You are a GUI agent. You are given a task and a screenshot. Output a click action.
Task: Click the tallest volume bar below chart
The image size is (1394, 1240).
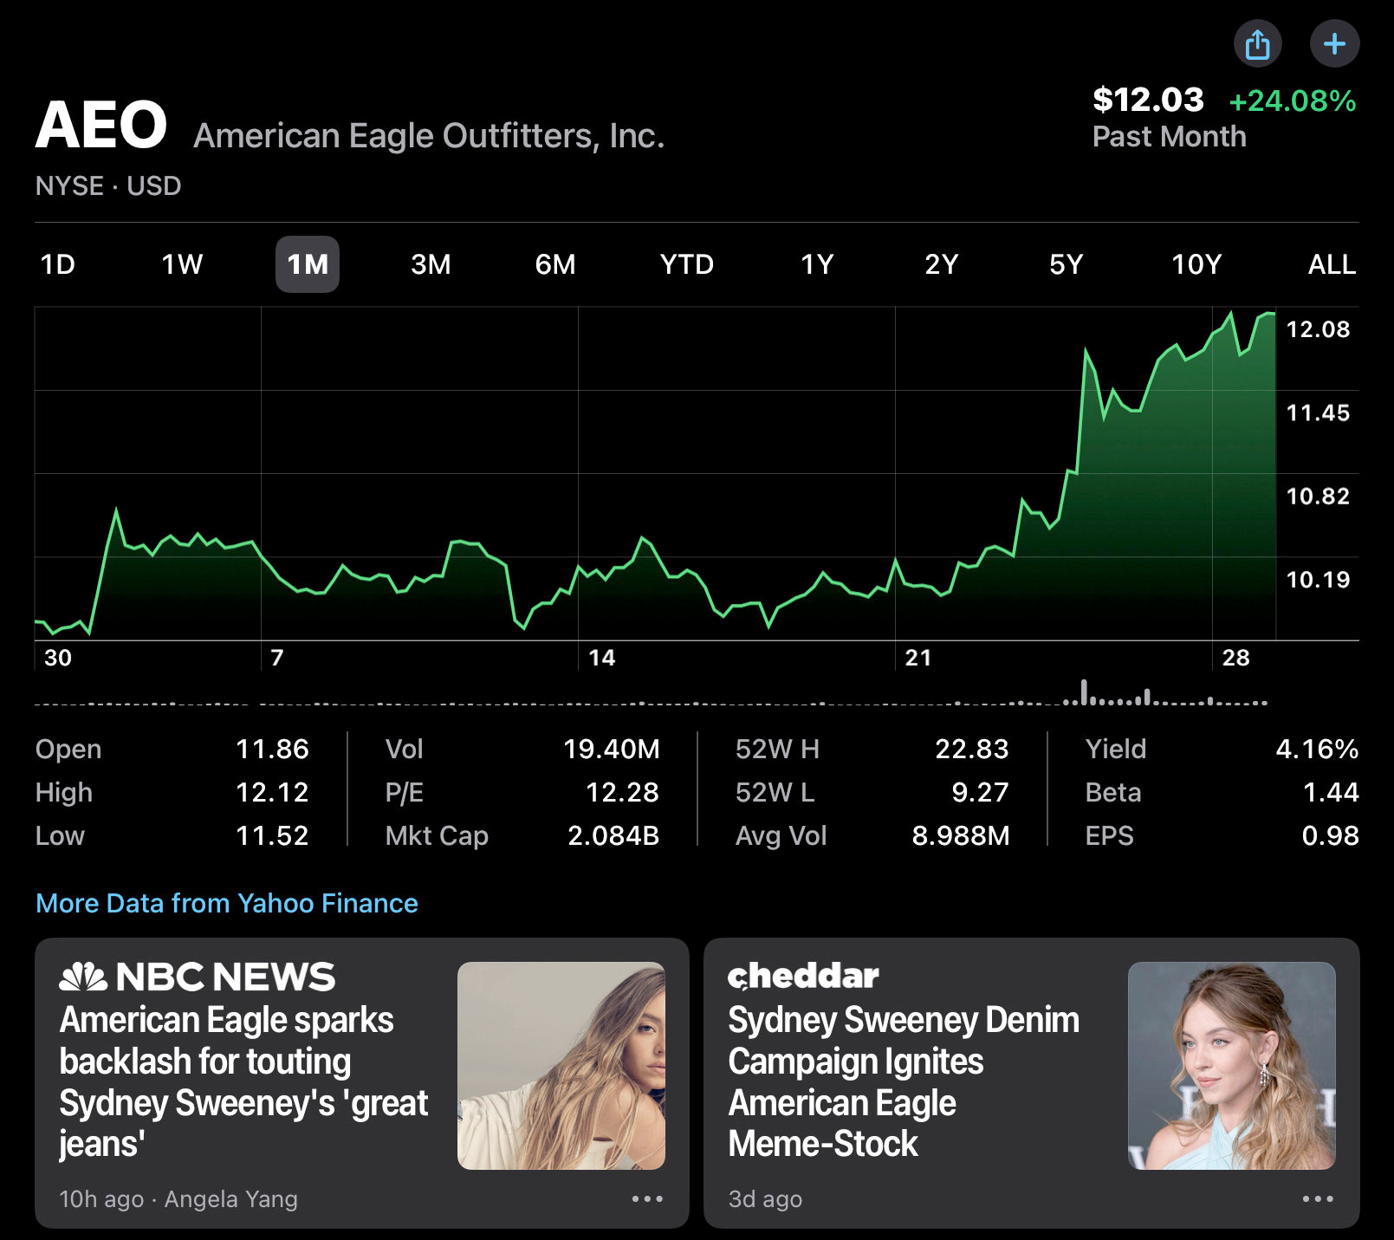1084,691
